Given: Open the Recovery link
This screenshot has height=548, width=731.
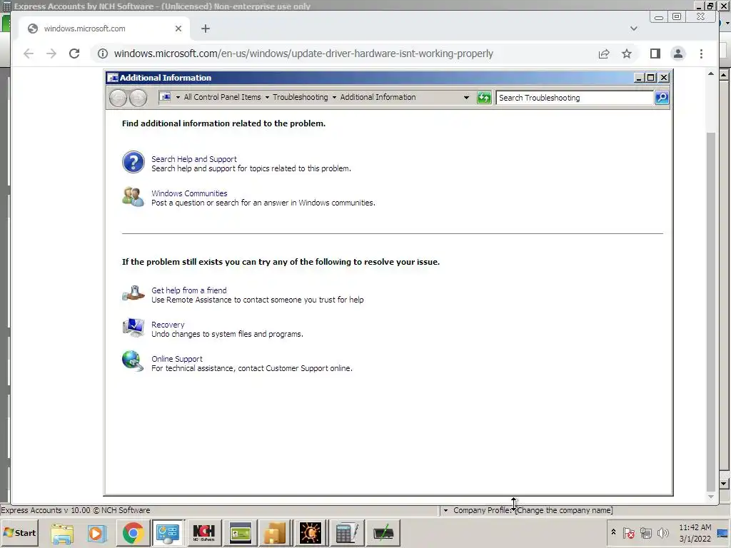Looking at the screenshot, I should [x=168, y=325].
